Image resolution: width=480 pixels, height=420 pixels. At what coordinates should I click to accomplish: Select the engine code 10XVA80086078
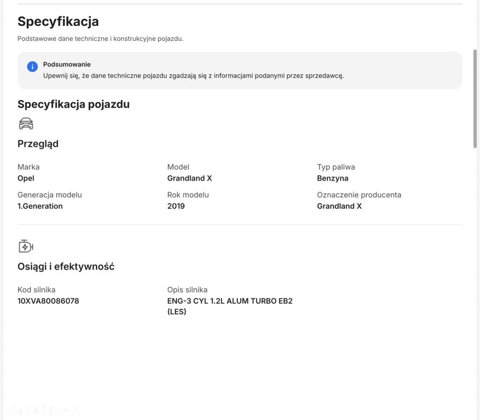(48, 301)
